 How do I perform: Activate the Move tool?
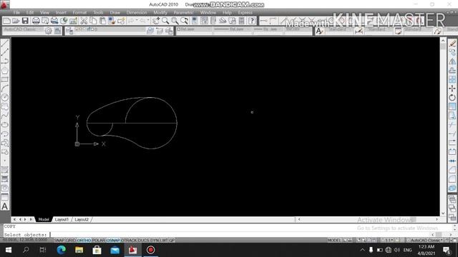pyautogui.click(x=452, y=89)
